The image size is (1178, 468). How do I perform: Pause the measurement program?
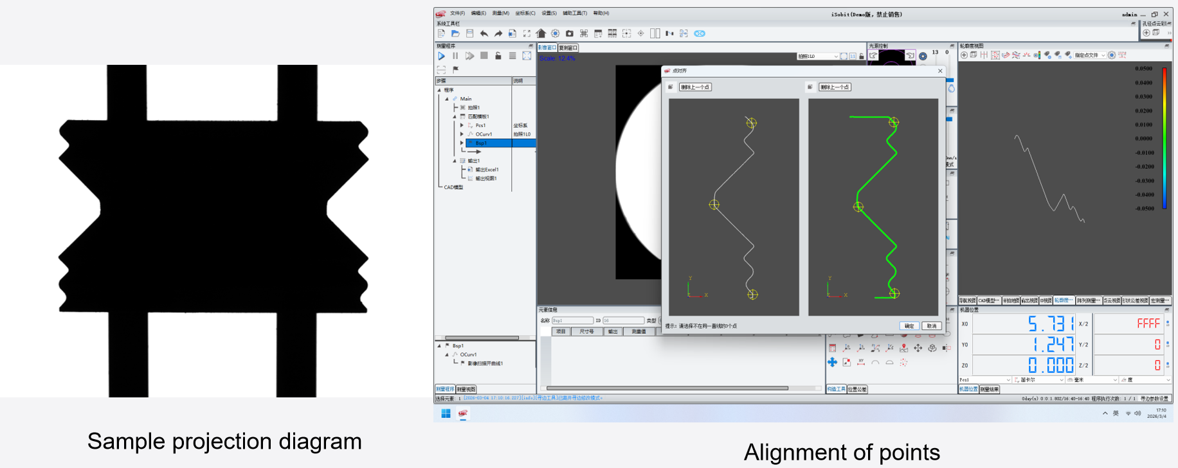tap(455, 56)
